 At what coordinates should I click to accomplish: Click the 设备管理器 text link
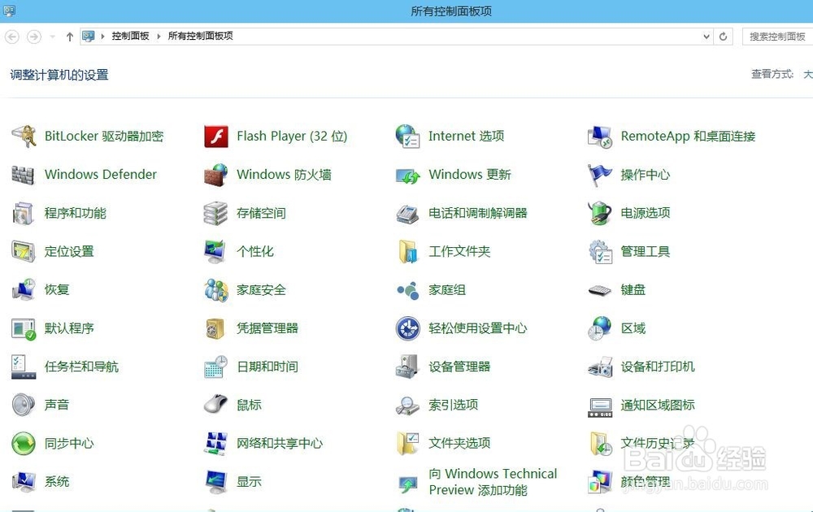click(x=459, y=367)
